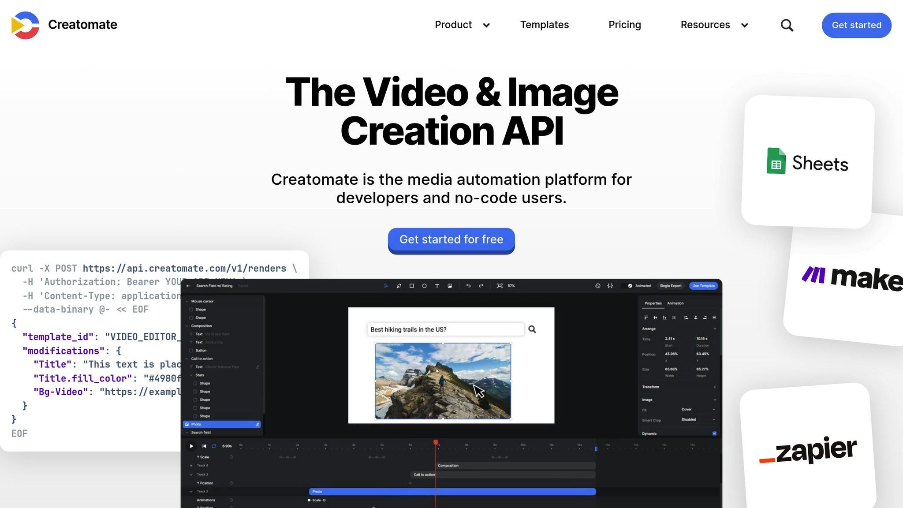The image size is (903, 508).
Task: Click the Resources dropdown chevron
Action: pos(745,25)
